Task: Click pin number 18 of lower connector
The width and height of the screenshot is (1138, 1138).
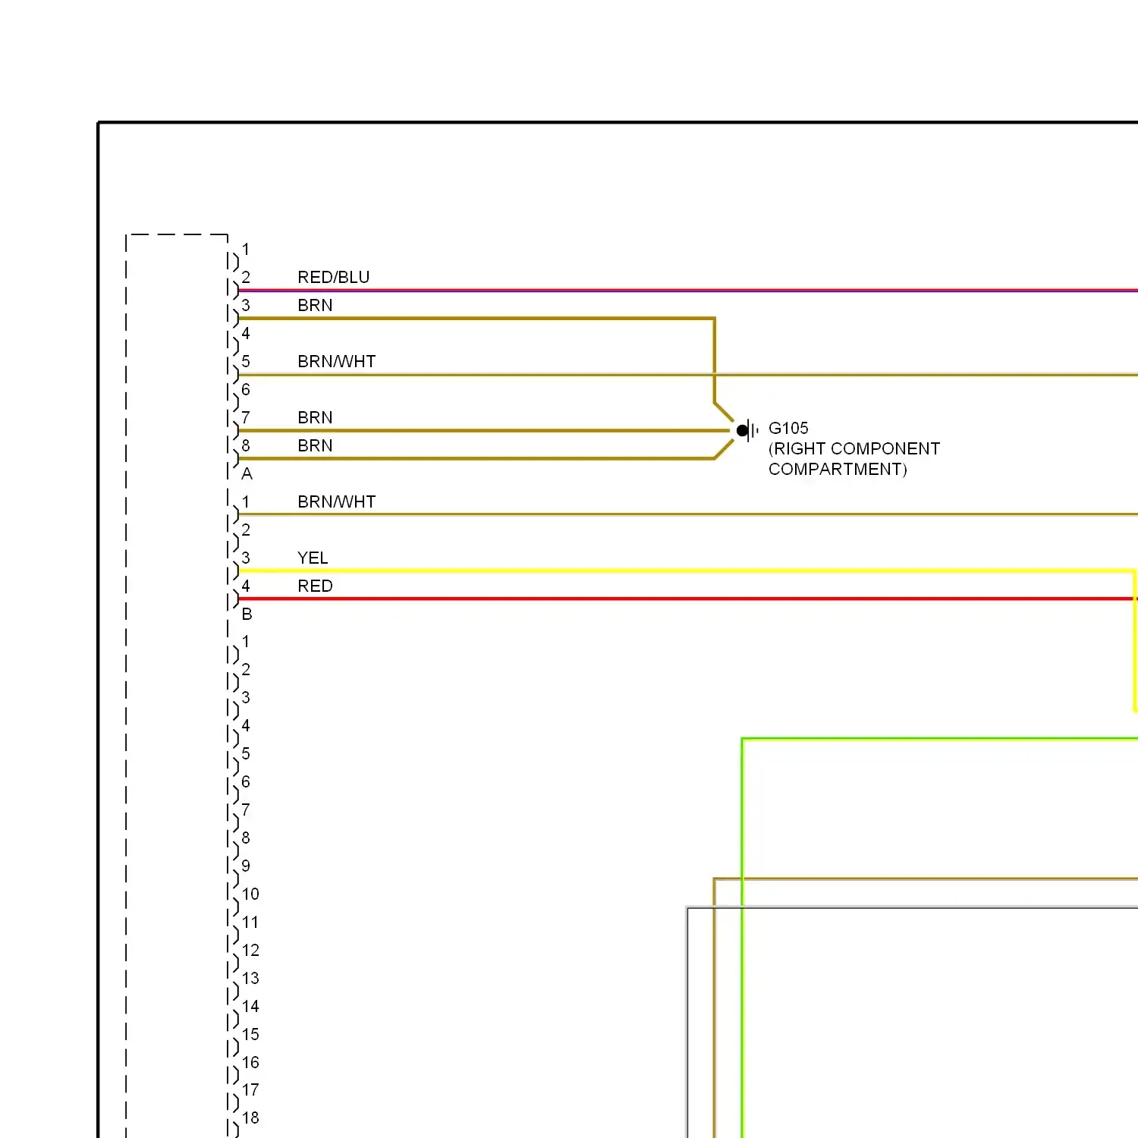Action: click(x=250, y=1118)
